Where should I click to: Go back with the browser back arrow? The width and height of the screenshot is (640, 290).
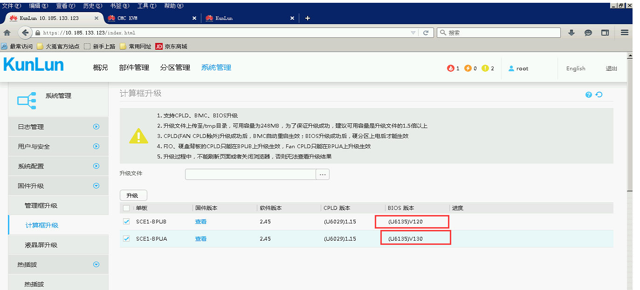[x=25, y=33]
